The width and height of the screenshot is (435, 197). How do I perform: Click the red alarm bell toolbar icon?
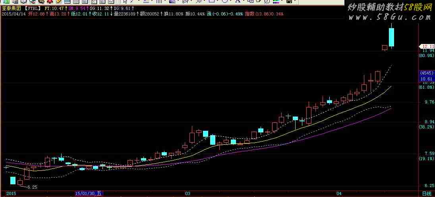pos(51,1)
